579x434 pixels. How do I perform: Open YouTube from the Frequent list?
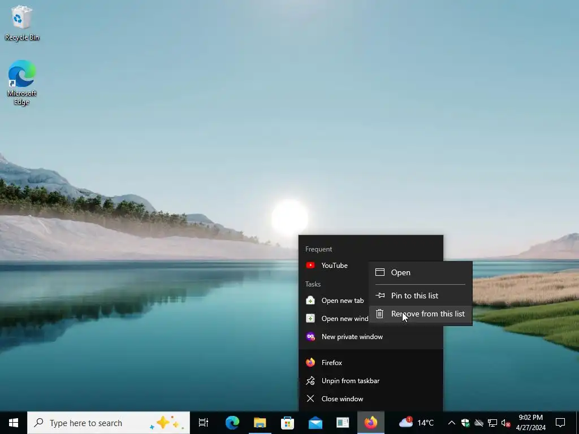tap(334, 266)
